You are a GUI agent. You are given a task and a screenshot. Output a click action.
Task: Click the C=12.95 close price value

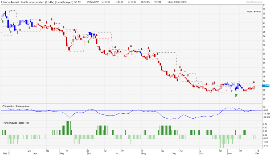click(145, 2)
